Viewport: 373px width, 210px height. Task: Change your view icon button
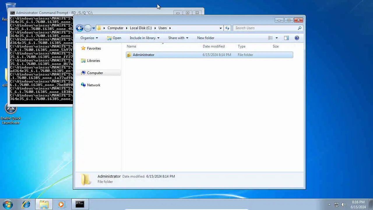click(x=270, y=38)
